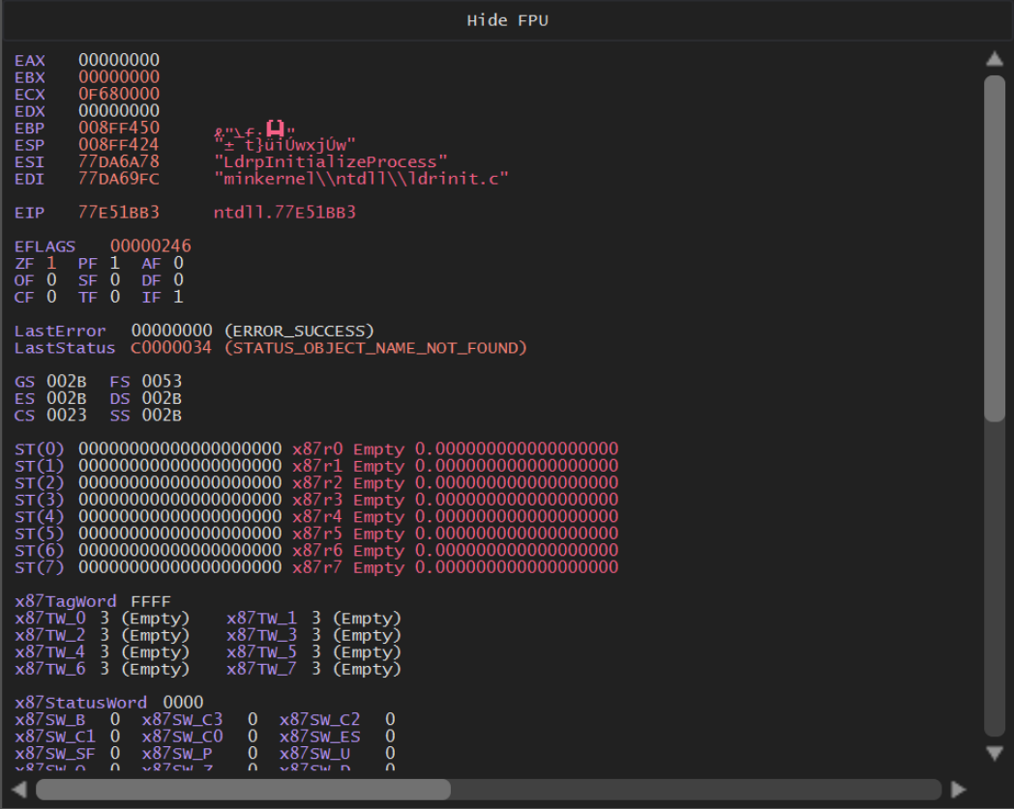
Task: Toggle the IF flag value
Action: pos(178,297)
